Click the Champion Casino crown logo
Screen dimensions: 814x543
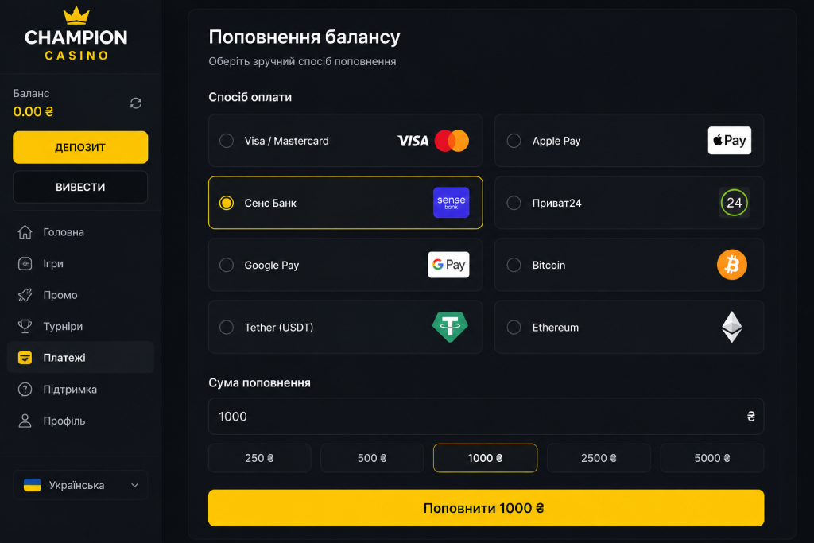(76, 33)
